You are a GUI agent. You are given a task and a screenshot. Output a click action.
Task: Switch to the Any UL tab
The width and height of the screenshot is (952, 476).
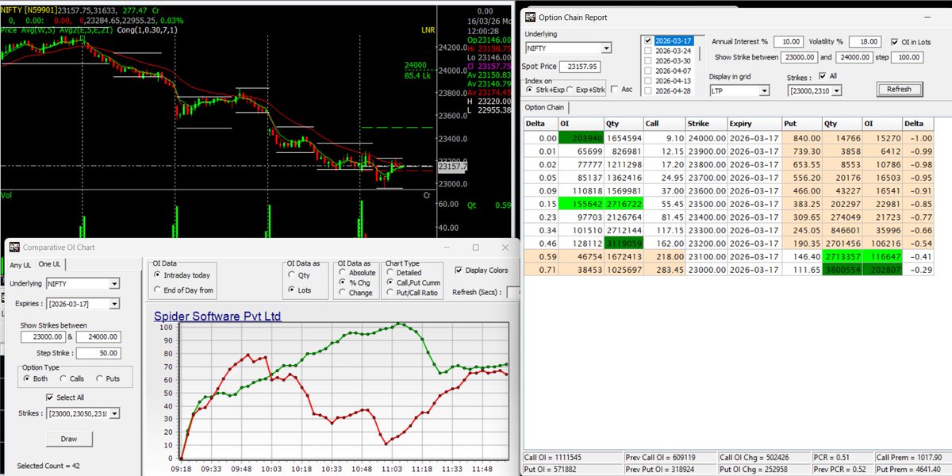pos(21,265)
